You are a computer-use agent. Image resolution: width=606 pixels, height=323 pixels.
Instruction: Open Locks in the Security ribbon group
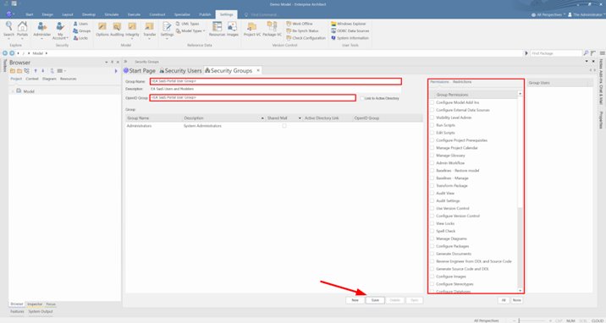point(80,38)
